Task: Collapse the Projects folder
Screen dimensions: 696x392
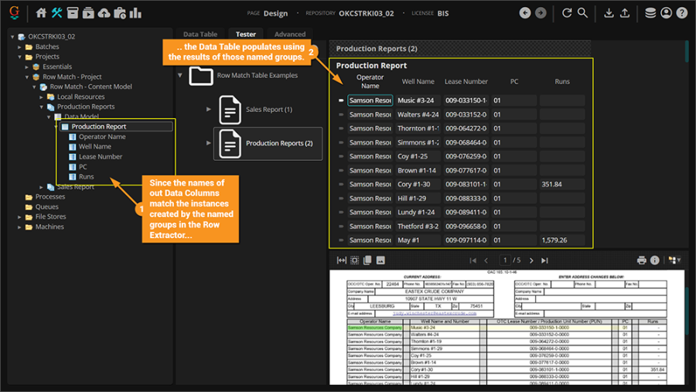Action: pos(20,57)
